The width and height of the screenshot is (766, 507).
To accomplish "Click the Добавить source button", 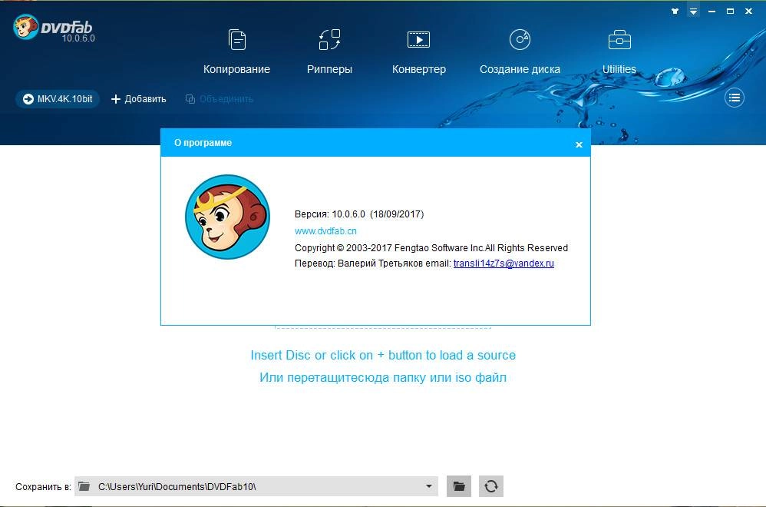I will [x=139, y=99].
